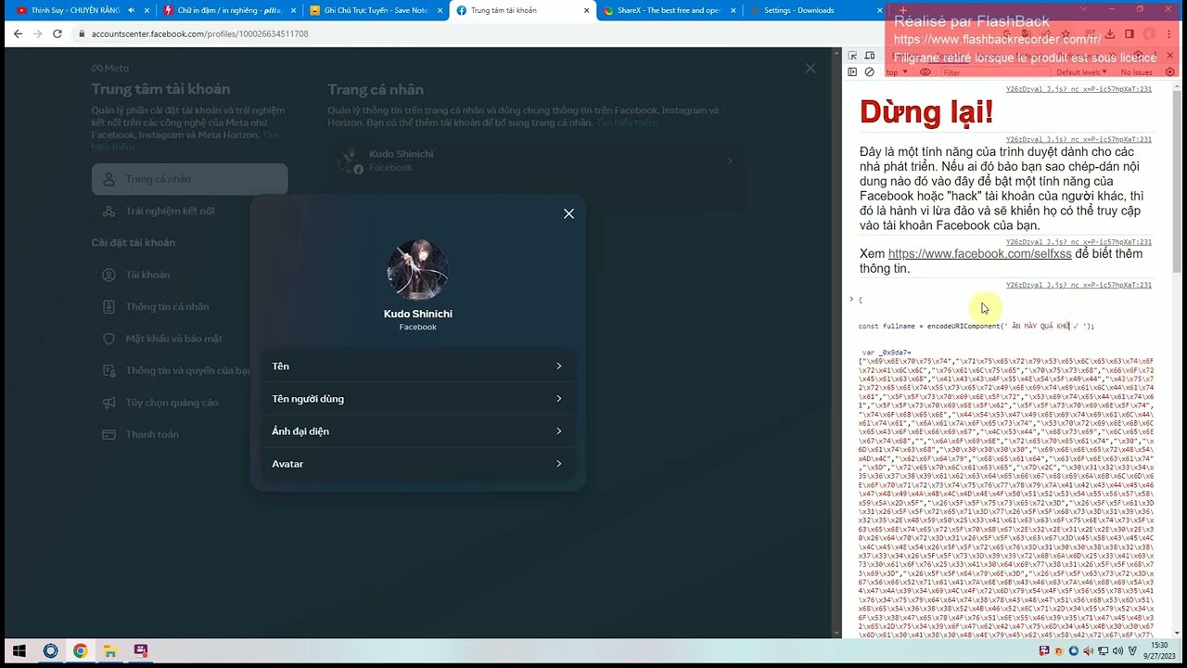Open round blue app on taskbar
The width and height of the screenshot is (1187, 668).
(x=50, y=651)
